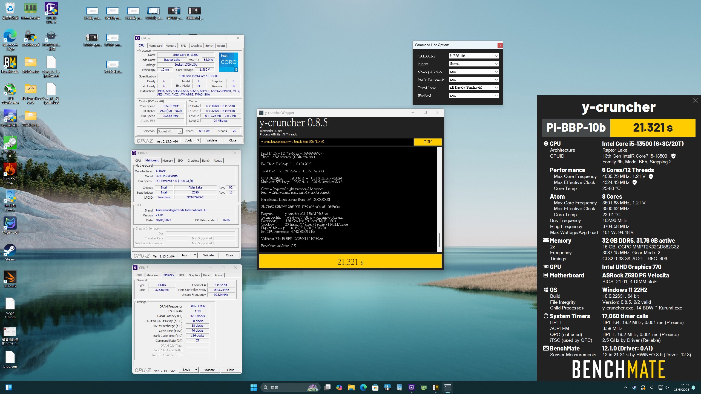
Task: Open Microsoft Store taskbar icon
Action: click(375, 387)
